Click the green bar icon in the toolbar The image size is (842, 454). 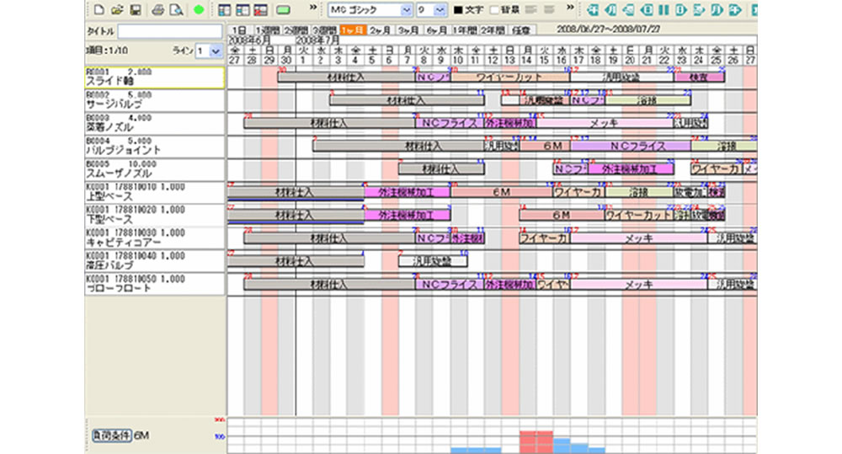[283, 9]
